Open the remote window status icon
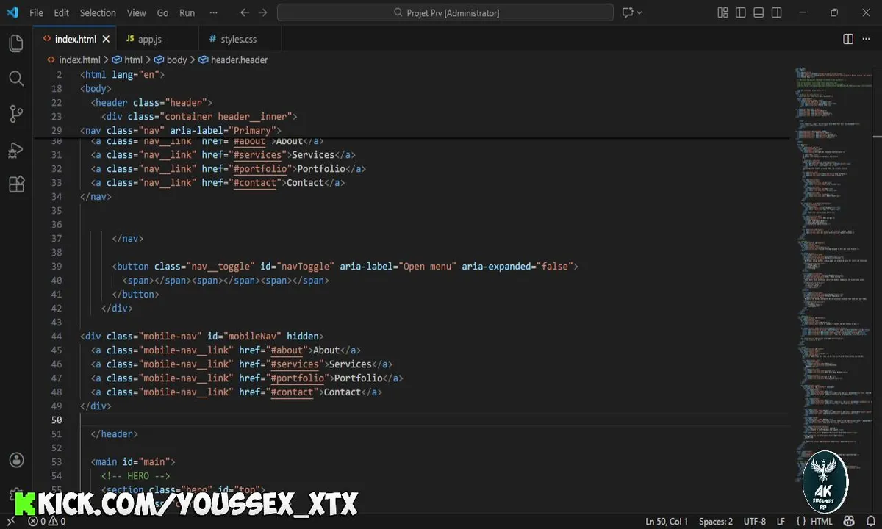Screen dimensions: 882x529 pos(10,522)
